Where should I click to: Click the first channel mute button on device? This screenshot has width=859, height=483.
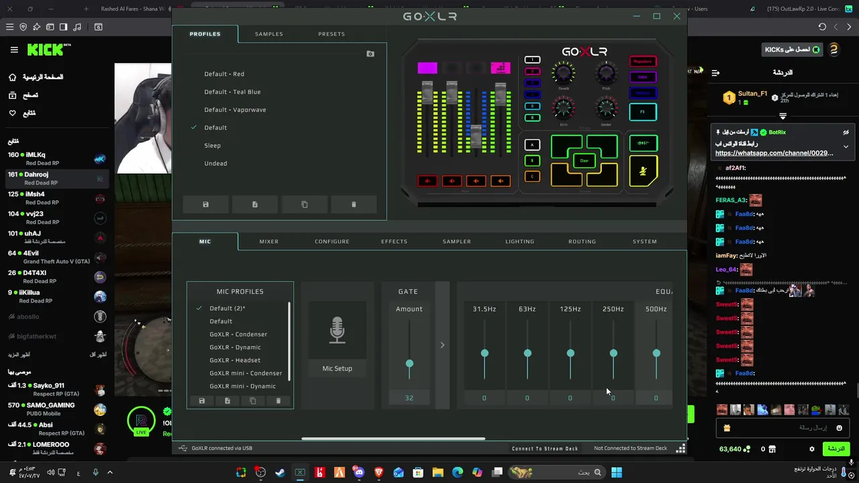(427, 180)
